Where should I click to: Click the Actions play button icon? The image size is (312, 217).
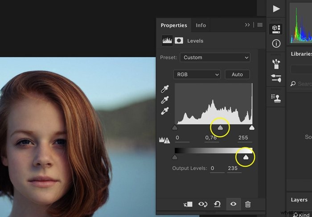[276, 9]
